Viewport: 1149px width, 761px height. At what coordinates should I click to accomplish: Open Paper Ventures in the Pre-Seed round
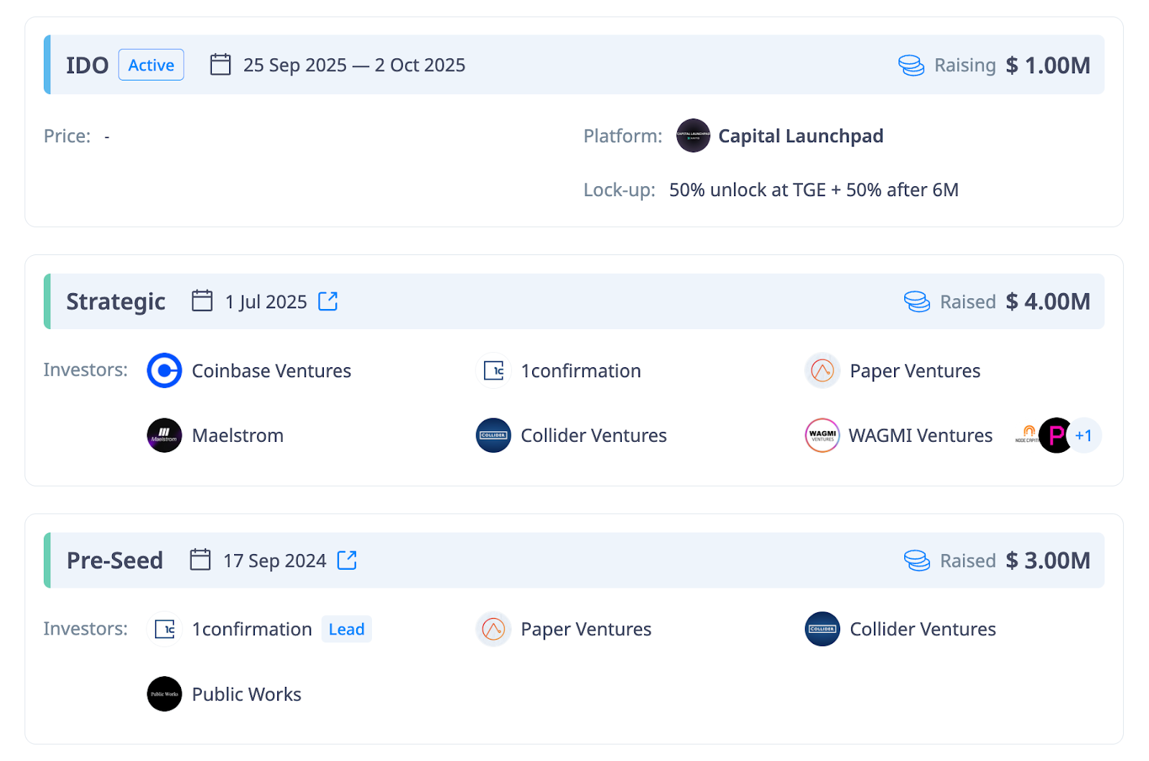(x=585, y=629)
